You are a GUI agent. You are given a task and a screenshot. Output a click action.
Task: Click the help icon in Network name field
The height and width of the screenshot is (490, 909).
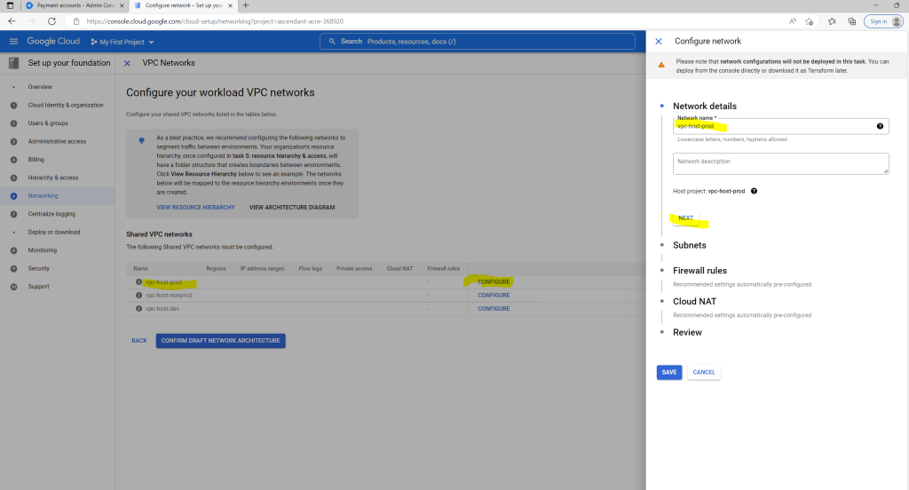[880, 126]
